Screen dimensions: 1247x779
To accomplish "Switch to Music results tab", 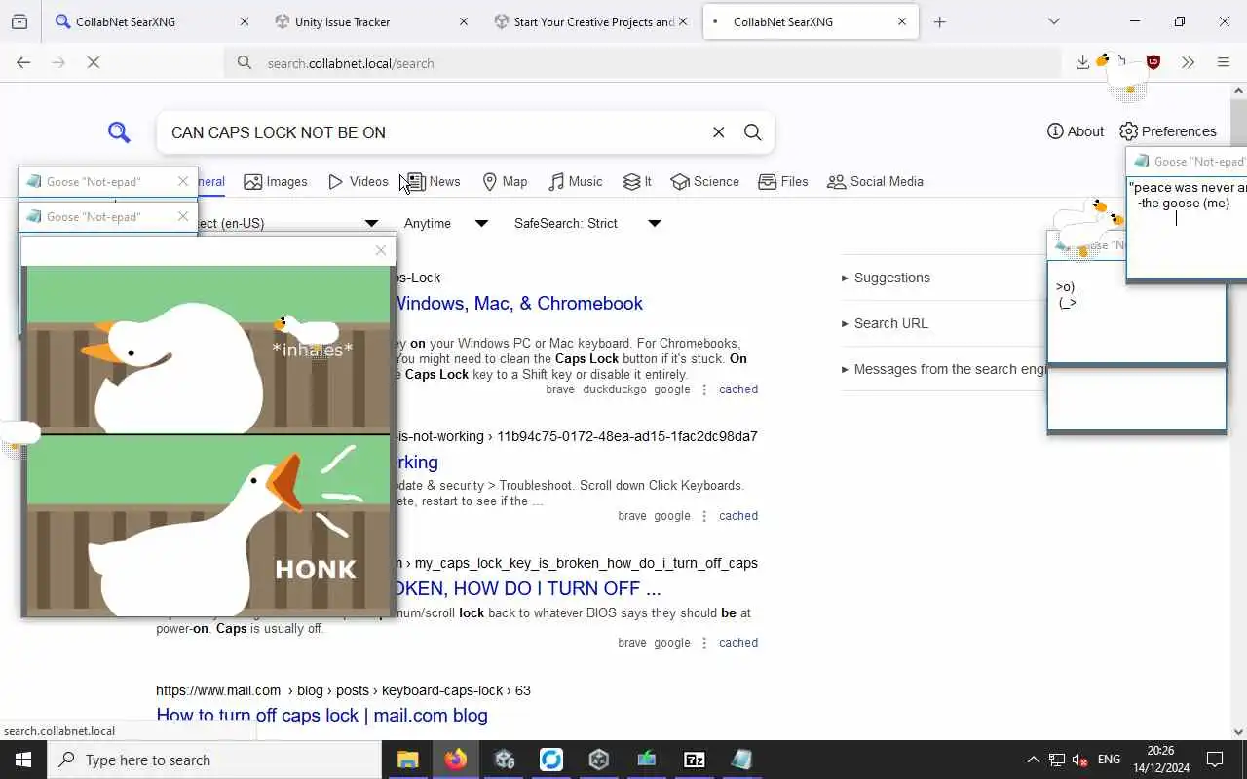I will coord(576,182).
